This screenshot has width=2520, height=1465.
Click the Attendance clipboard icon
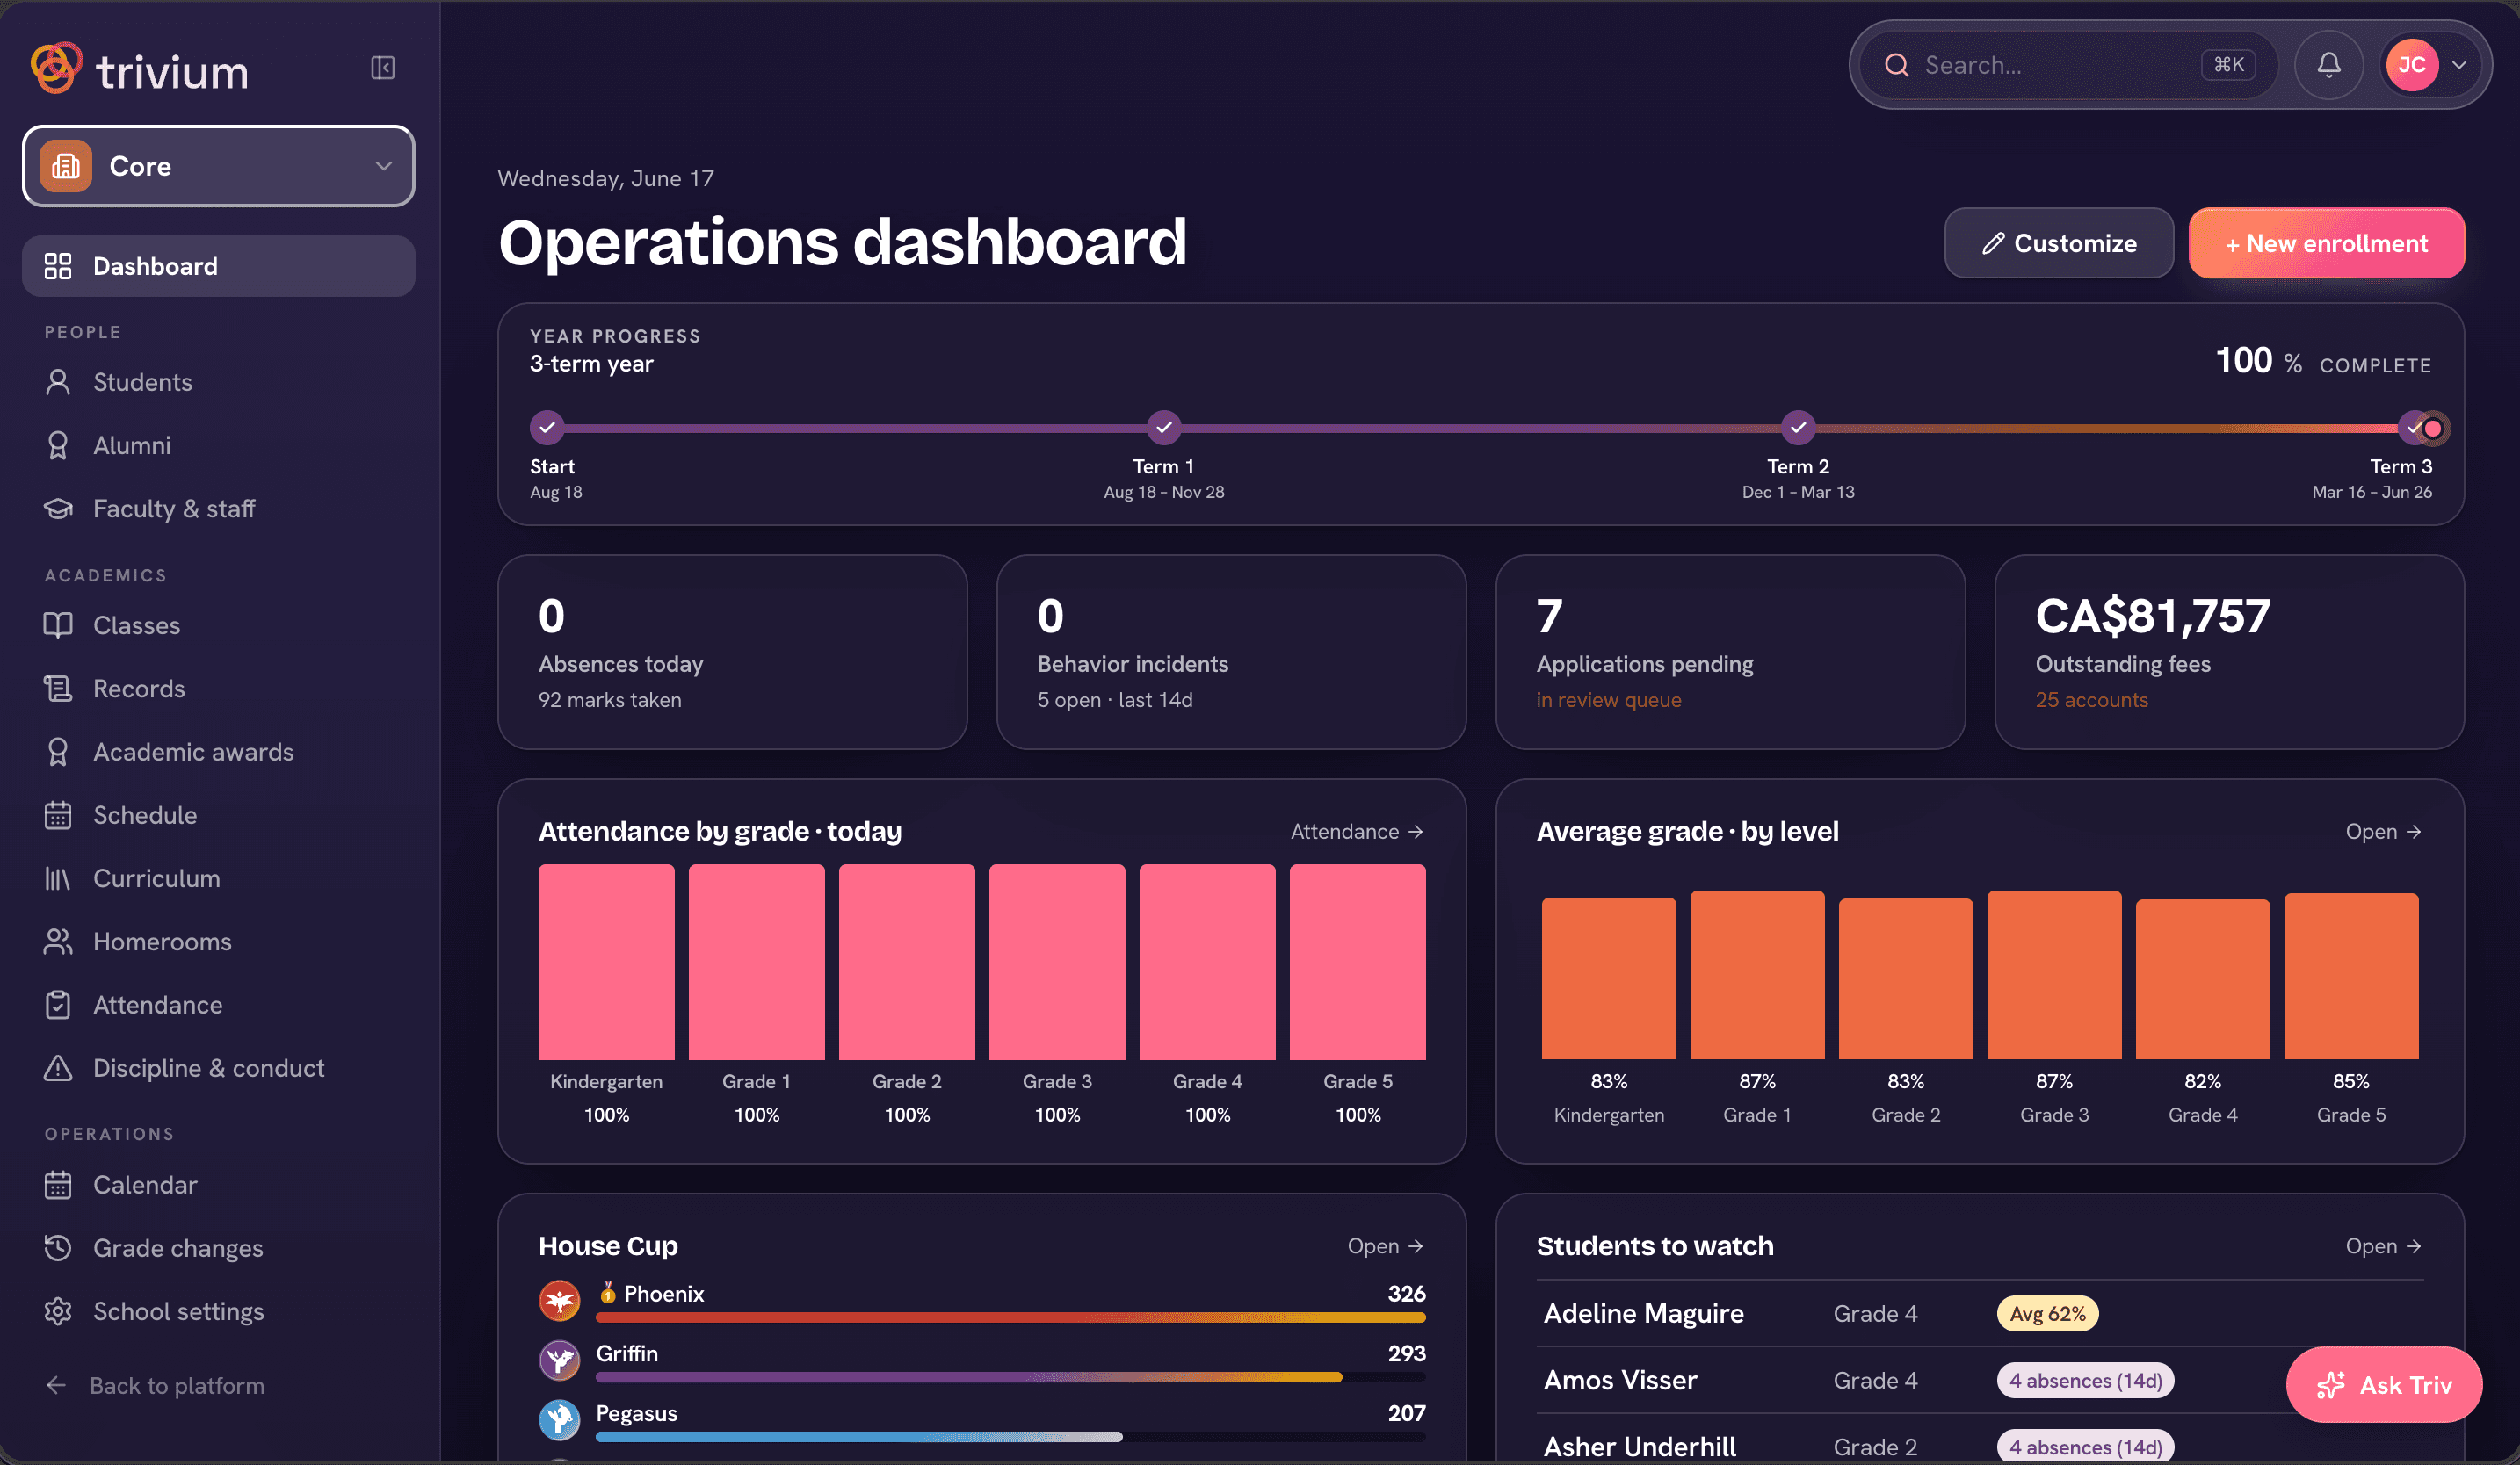tap(58, 1004)
